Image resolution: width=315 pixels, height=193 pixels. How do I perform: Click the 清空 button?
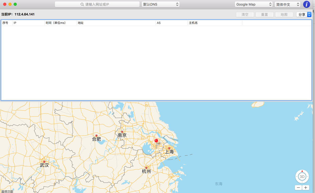click(245, 15)
